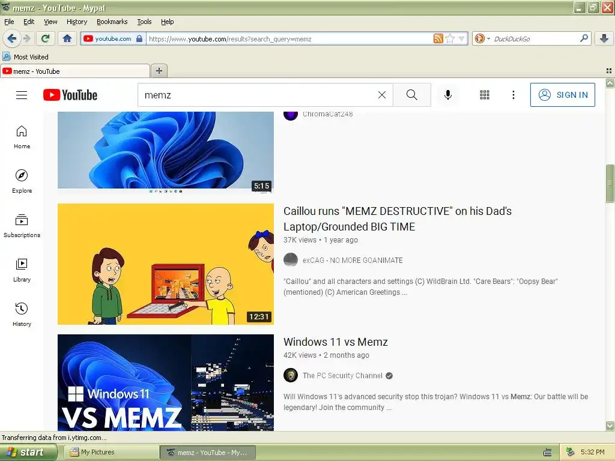Screen dimensions: 615x461
Task: Click the padlock site security icon
Action: tap(139, 38)
